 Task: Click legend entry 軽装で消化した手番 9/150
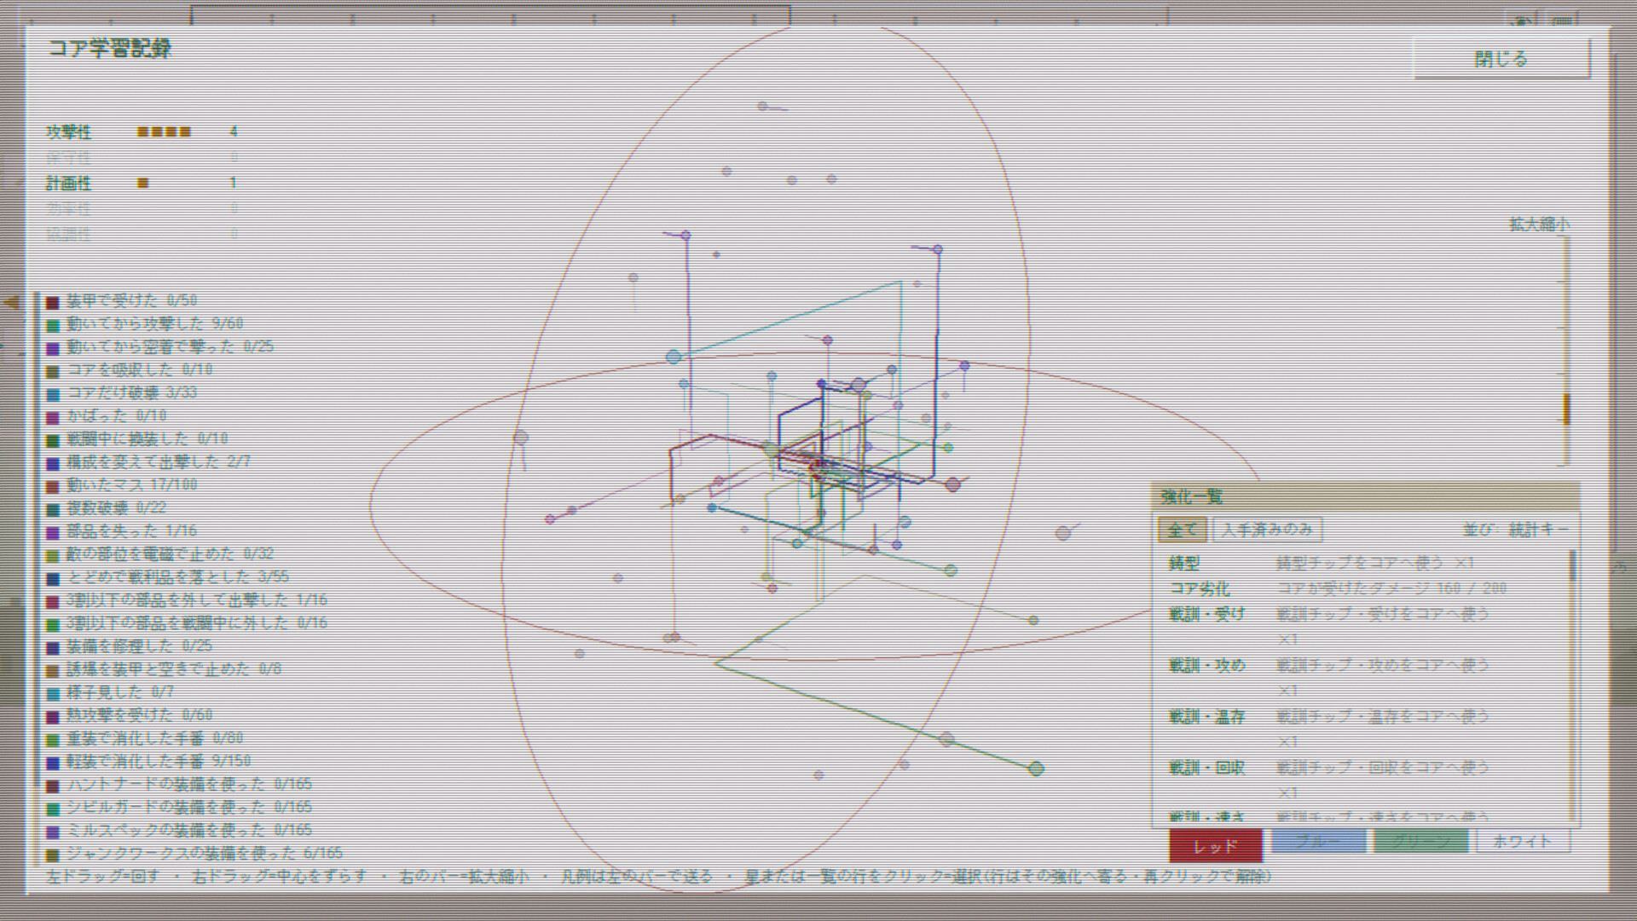(x=148, y=762)
